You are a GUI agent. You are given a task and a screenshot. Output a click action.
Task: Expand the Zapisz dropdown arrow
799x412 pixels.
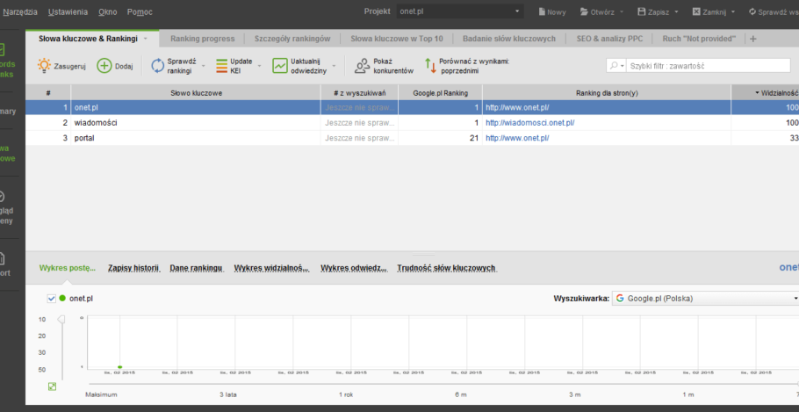pyautogui.click(x=676, y=12)
